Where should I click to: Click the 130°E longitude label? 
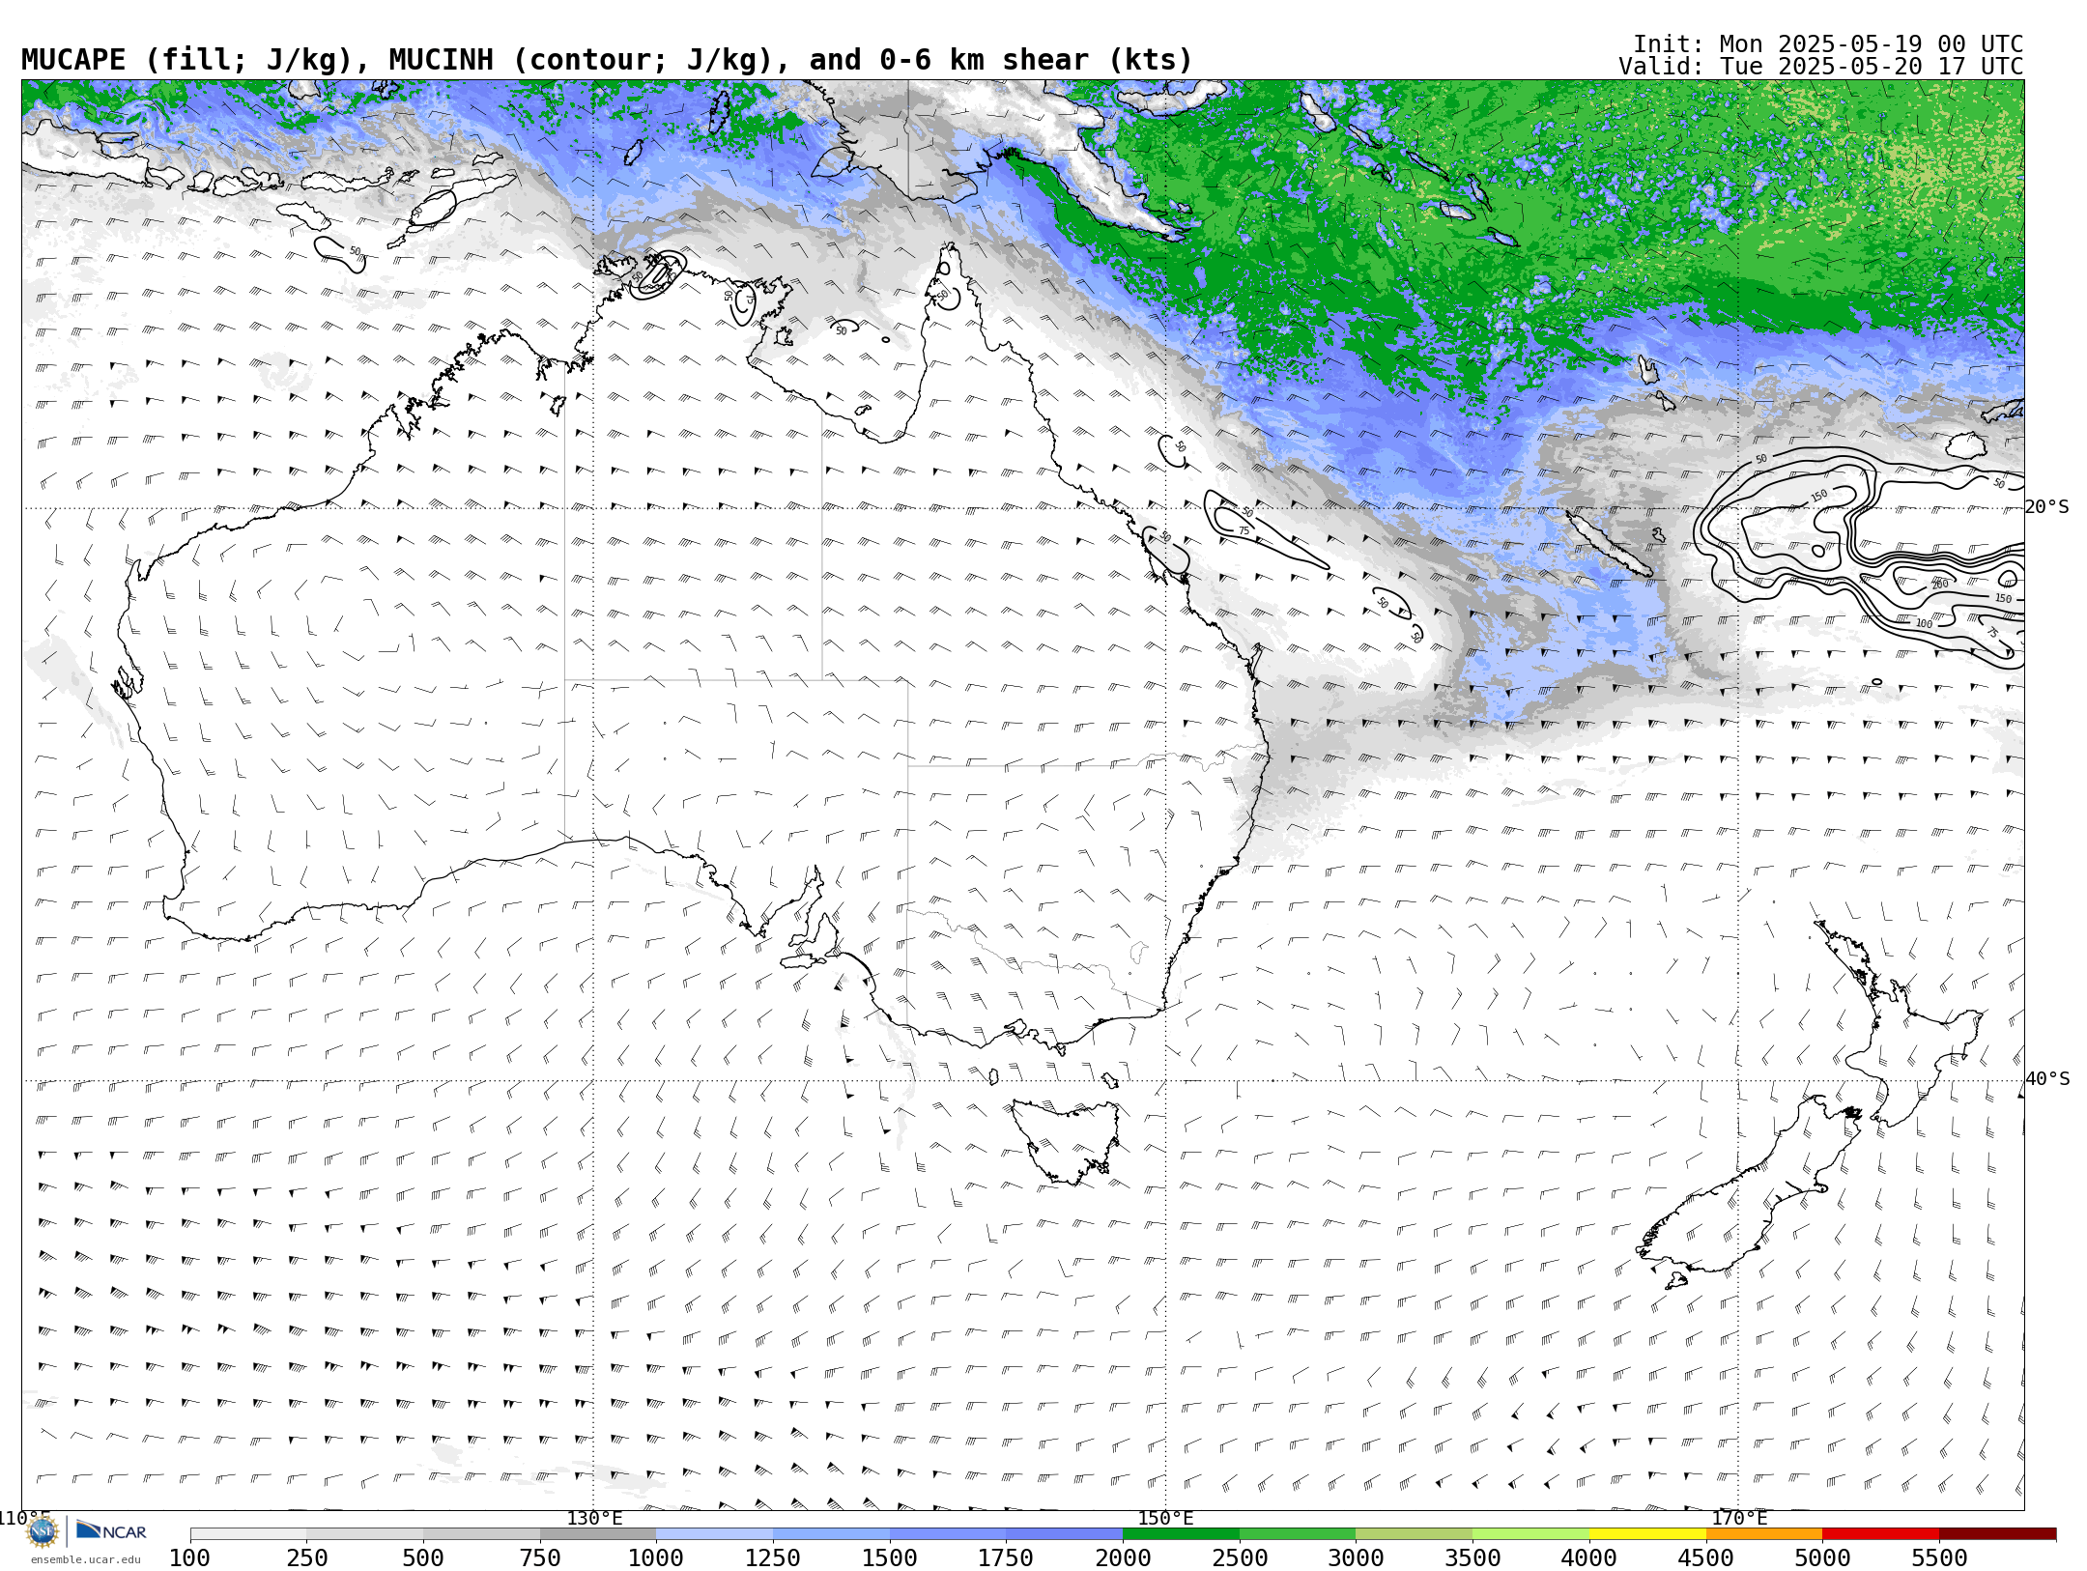pos(594,1518)
